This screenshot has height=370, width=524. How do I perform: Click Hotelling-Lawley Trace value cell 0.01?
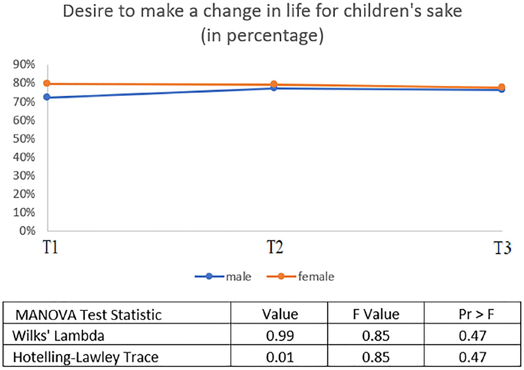279,356
